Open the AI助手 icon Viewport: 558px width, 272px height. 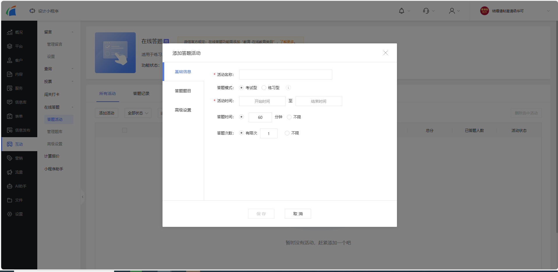coord(10,186)
